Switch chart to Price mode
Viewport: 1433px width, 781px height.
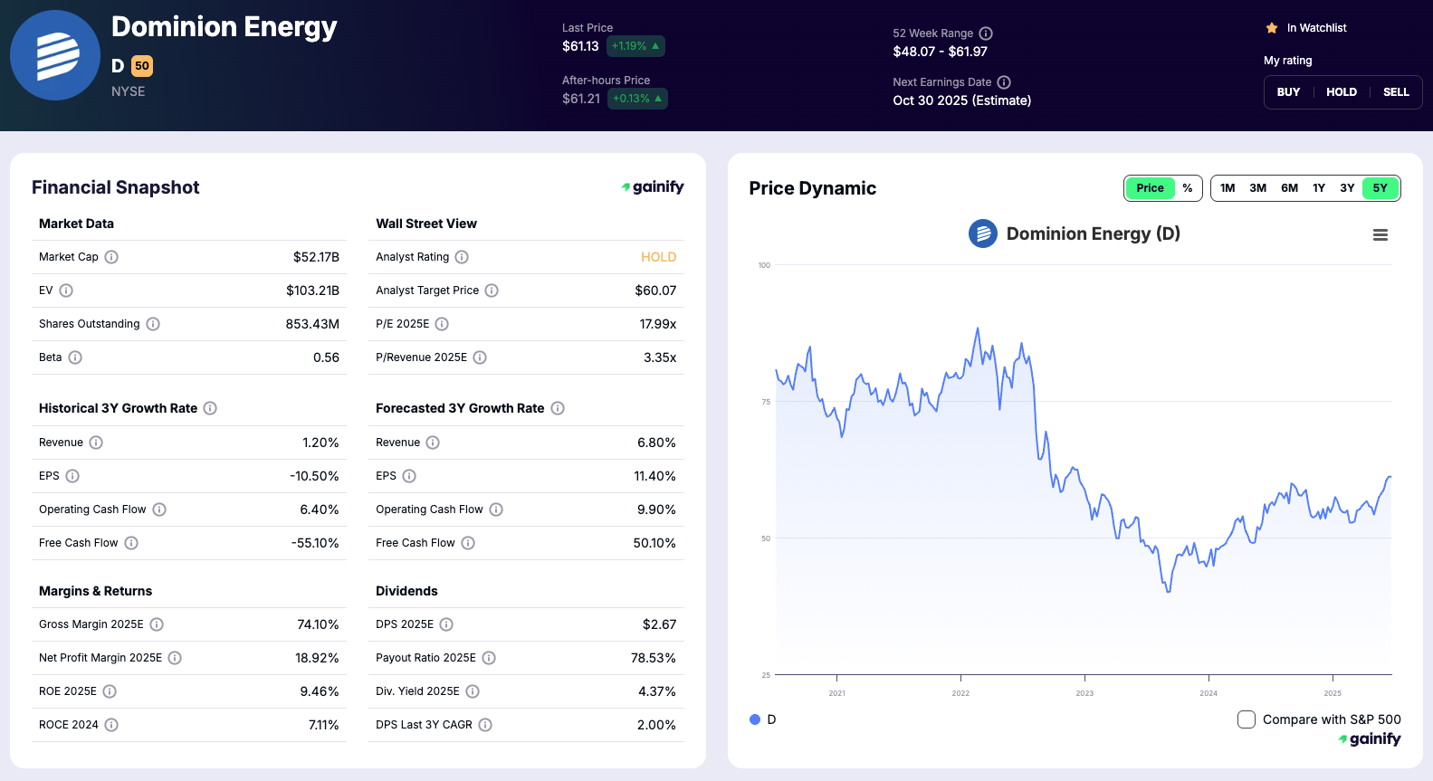point(1150,188)
